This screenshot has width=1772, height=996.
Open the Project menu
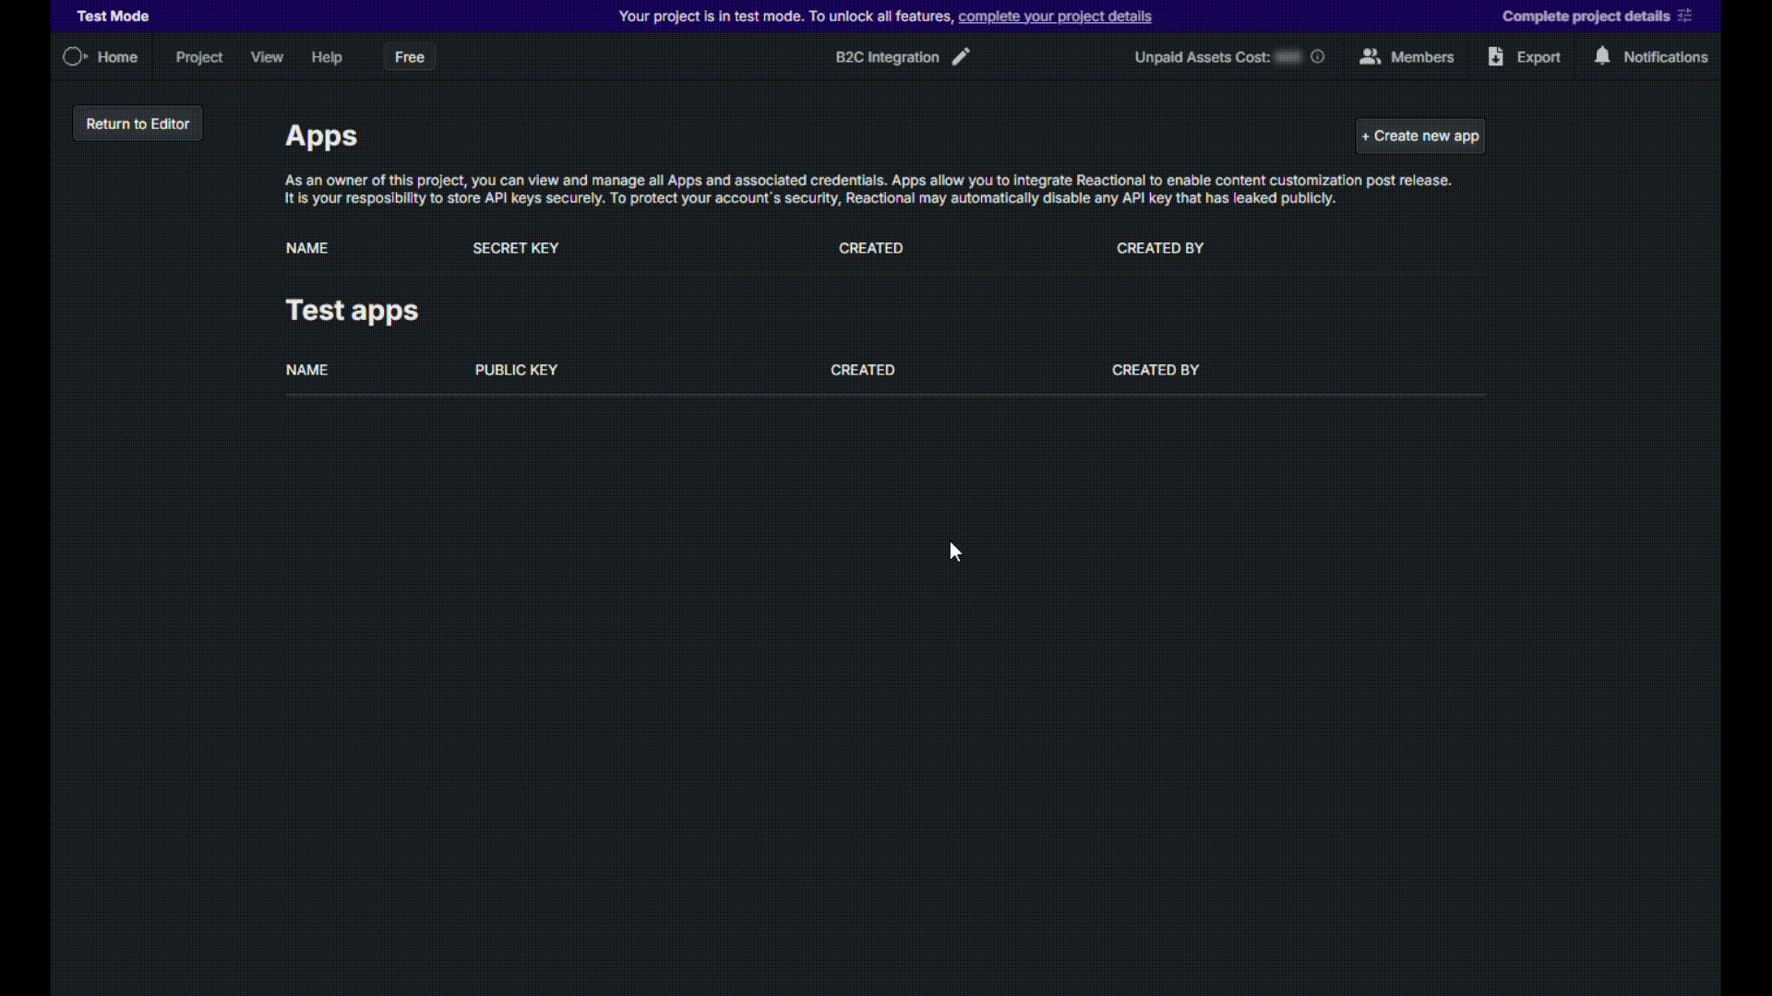pyautogui.click(x=199, y=57)
